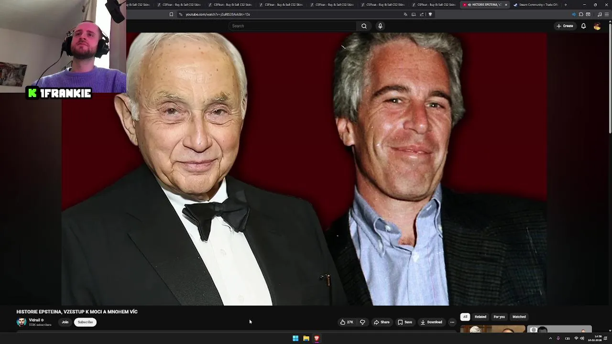Click the YouTube search magnifier button
The width and height of the screenshot is (612, 344).
point(364,26)
